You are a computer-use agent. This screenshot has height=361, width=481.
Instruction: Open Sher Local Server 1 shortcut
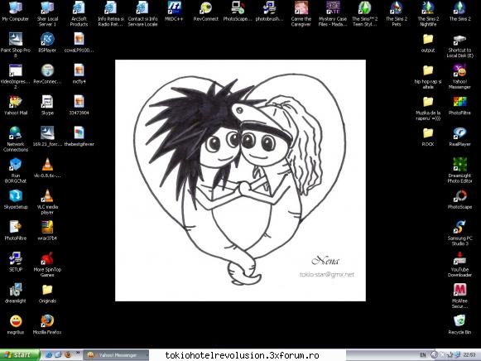tap(47, 14)
